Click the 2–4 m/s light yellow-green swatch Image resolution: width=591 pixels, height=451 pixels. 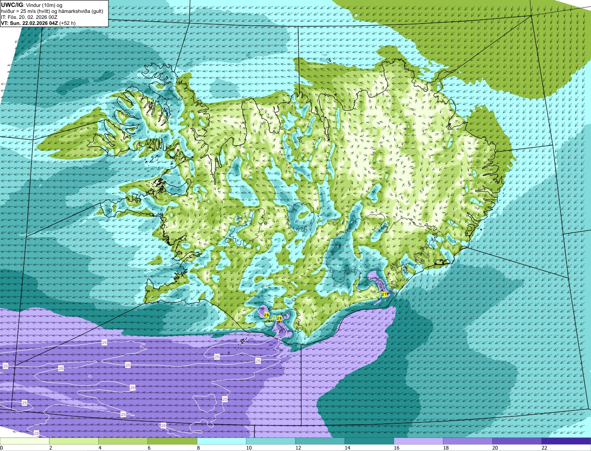pos(74,441)
